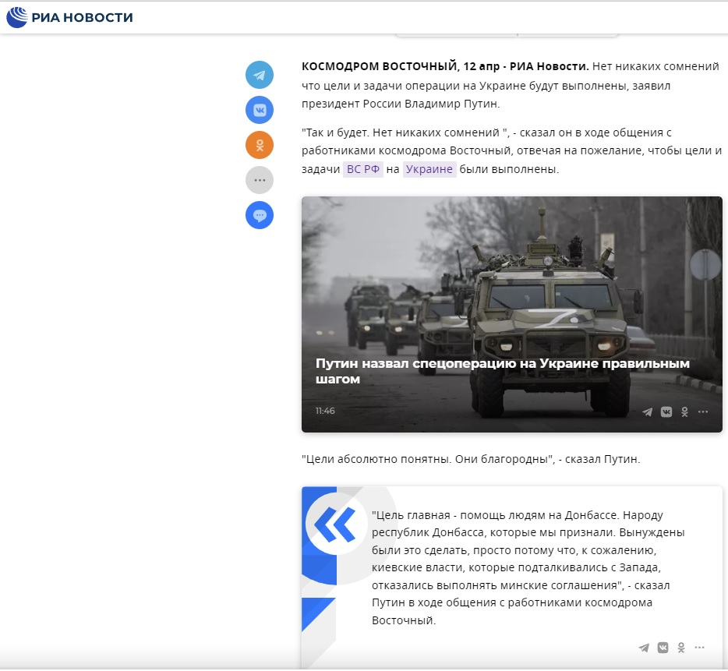This screenshot has width=728, height=671.
Task: Expand more options for the quote block
Action: coord(700,647)
